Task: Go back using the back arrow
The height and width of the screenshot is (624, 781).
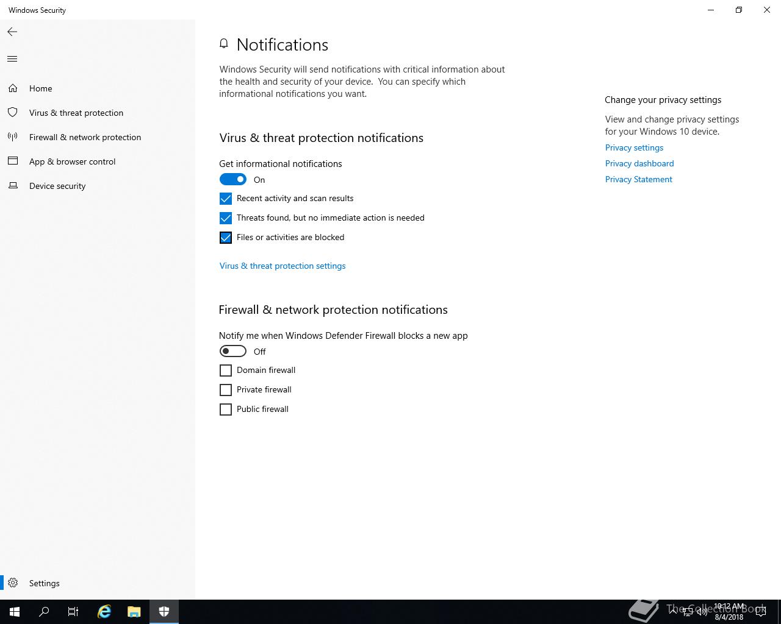Action: pyautogui.click(x=12, y=32)
